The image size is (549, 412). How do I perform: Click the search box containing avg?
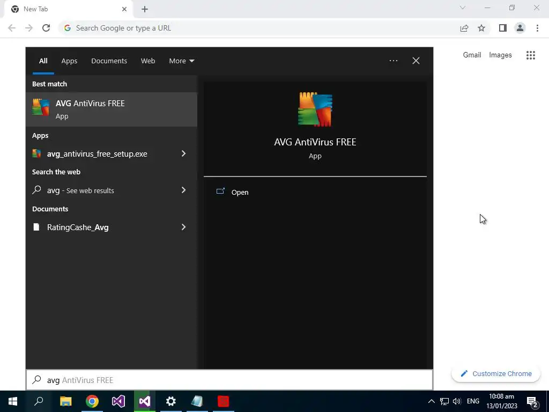(229, 380)
